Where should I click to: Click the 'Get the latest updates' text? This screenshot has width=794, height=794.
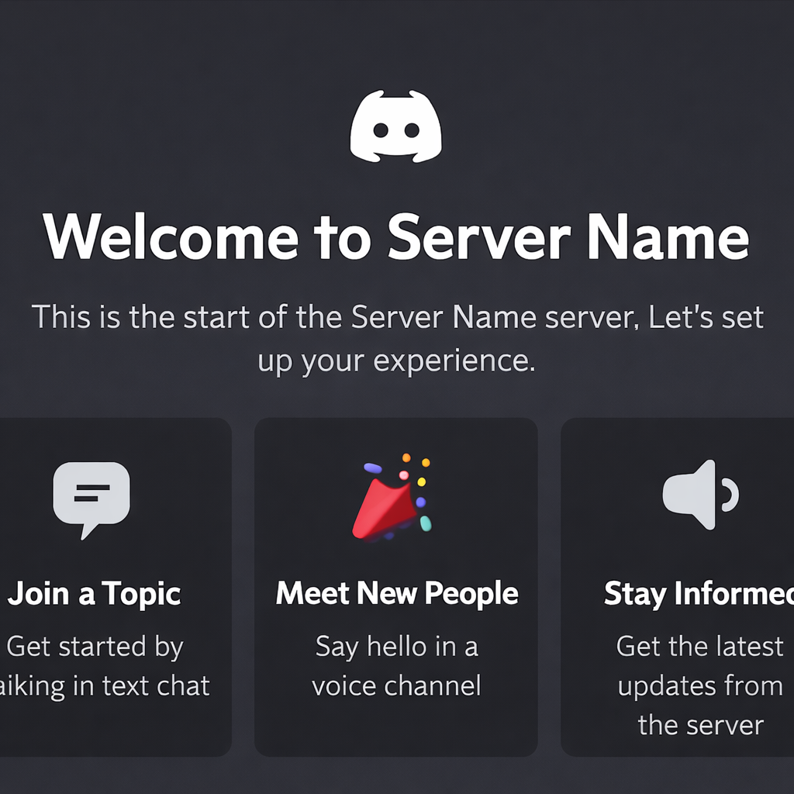click(x=700, y=685)
